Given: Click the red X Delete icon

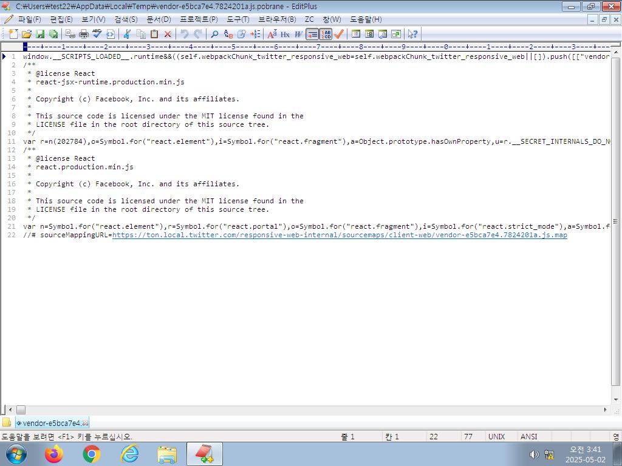Looking at the screenshot, I should [168, 34].
